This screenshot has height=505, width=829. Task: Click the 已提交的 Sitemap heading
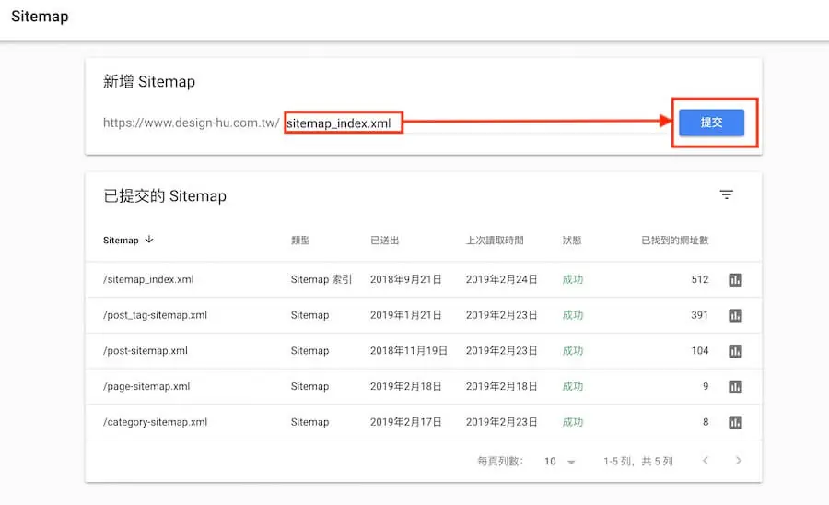165,195
